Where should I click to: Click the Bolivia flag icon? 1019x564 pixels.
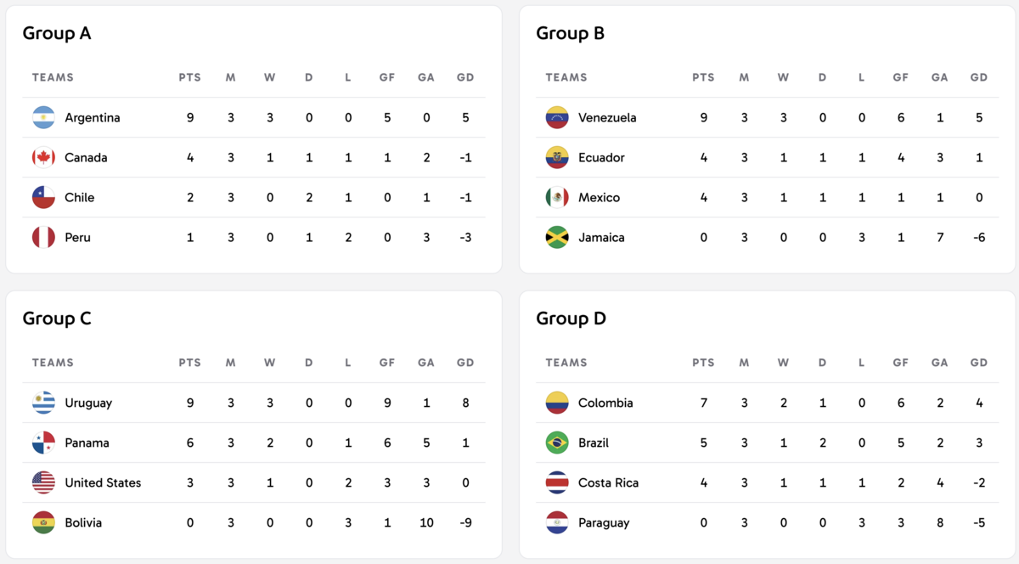point(43,522)
